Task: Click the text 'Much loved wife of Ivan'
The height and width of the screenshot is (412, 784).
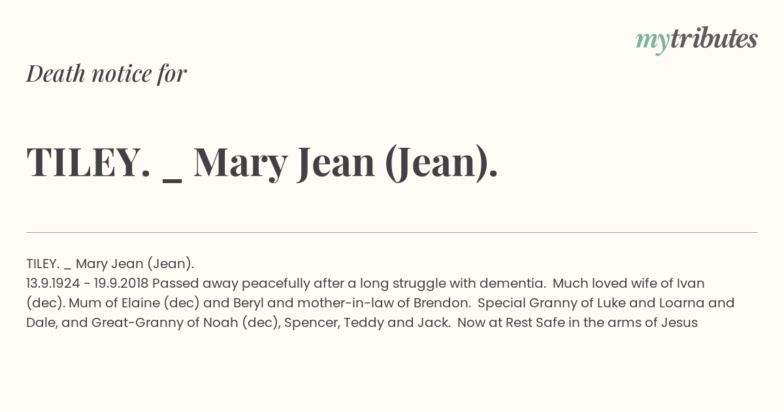Action: click(629, 284)
